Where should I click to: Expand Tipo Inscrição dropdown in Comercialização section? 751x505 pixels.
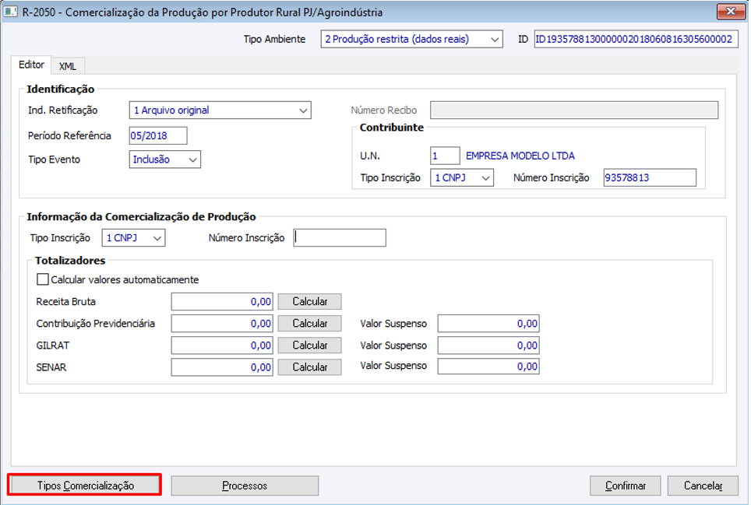(x=157, y=237)
